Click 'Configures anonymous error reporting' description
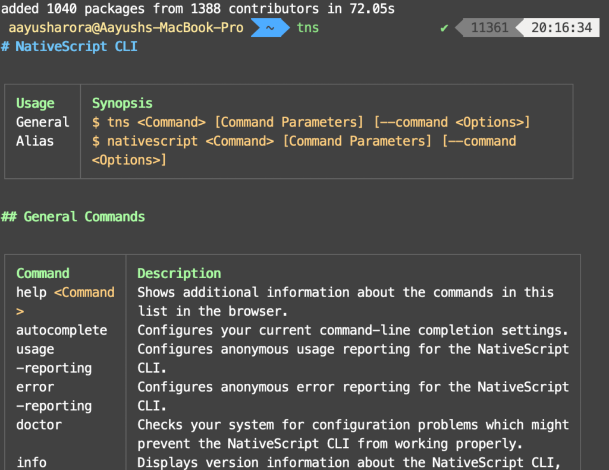This screenshot has height=470, width=609. pos(353,387)
